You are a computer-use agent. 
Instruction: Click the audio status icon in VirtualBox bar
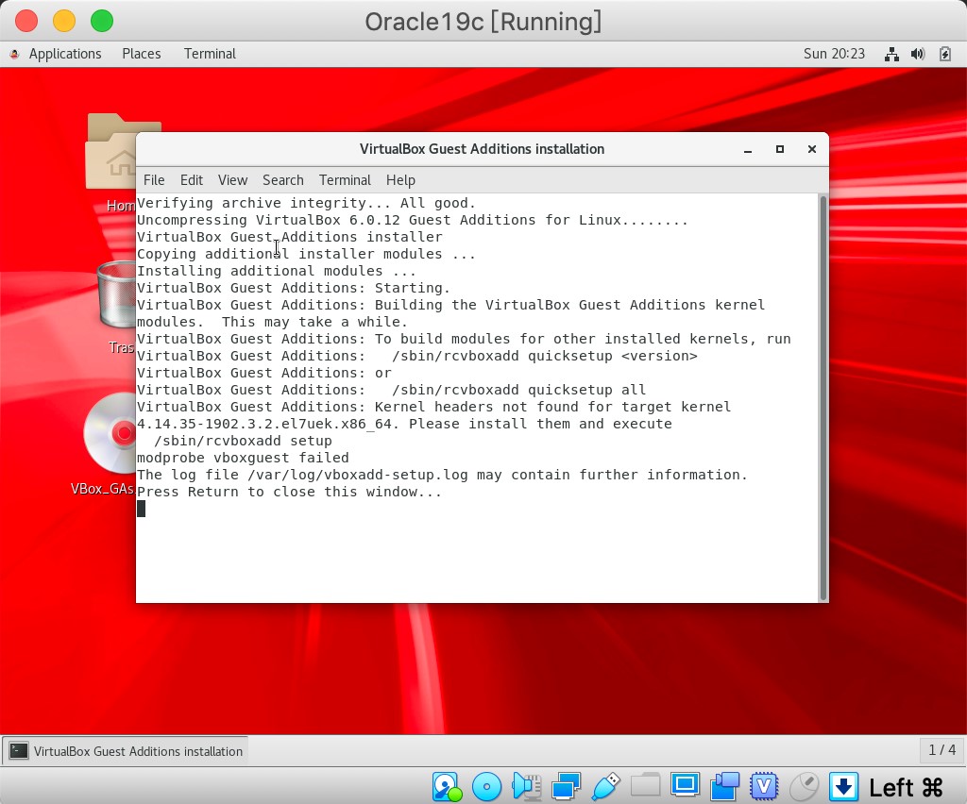tap(527, 787)
